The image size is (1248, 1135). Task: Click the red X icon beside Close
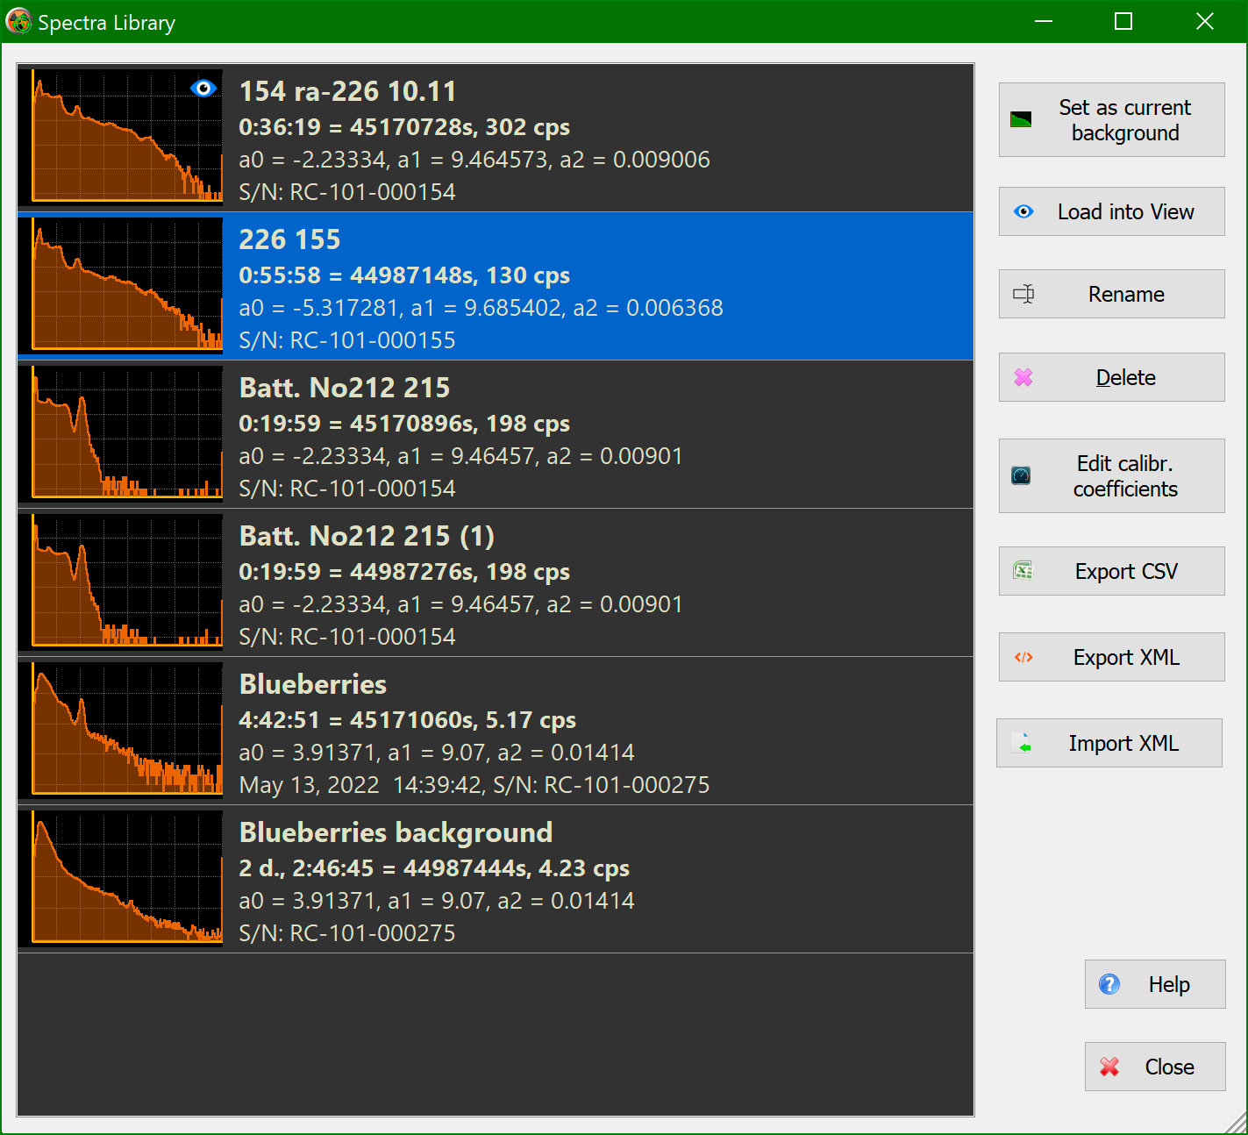[x=1109, y=1067]
